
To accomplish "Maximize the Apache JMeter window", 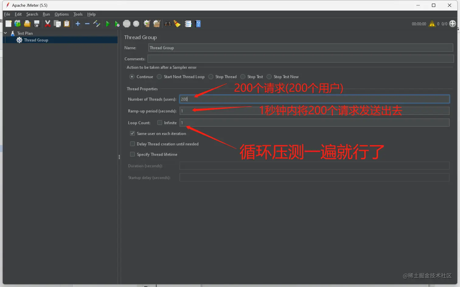I will click(434, 5).
